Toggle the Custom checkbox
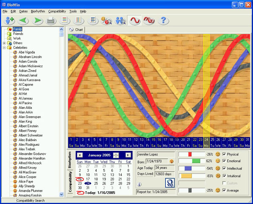This screenshot has height=204, width=253. click(224, 183)
